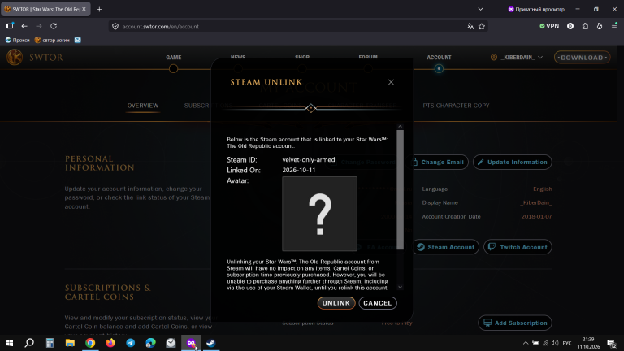
Task: Click the translate page icon
Action: pos(470,27)
